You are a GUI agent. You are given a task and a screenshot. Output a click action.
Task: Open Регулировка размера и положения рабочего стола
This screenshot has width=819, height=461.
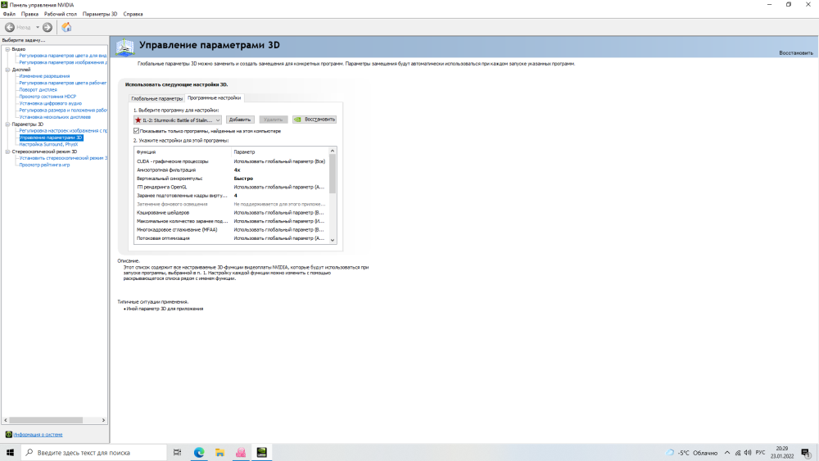pos(63,111)
